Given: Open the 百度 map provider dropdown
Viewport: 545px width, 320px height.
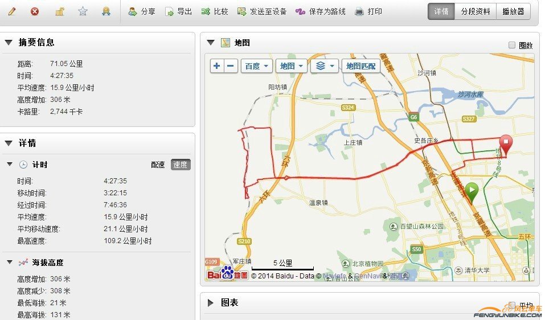Looking at the screenshot, I should point(256,66).
